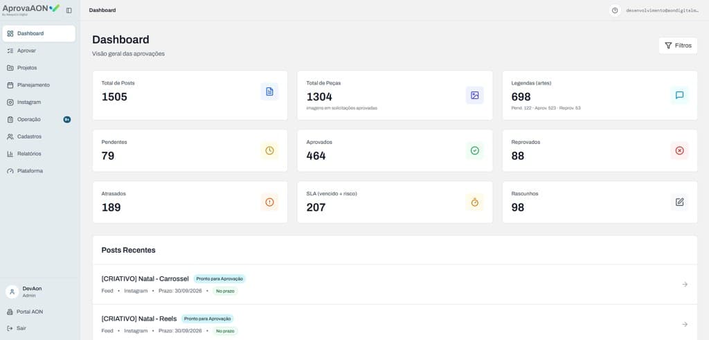
Task: Open Planejamento in the sidebar
Action: [x=39, y=85]
